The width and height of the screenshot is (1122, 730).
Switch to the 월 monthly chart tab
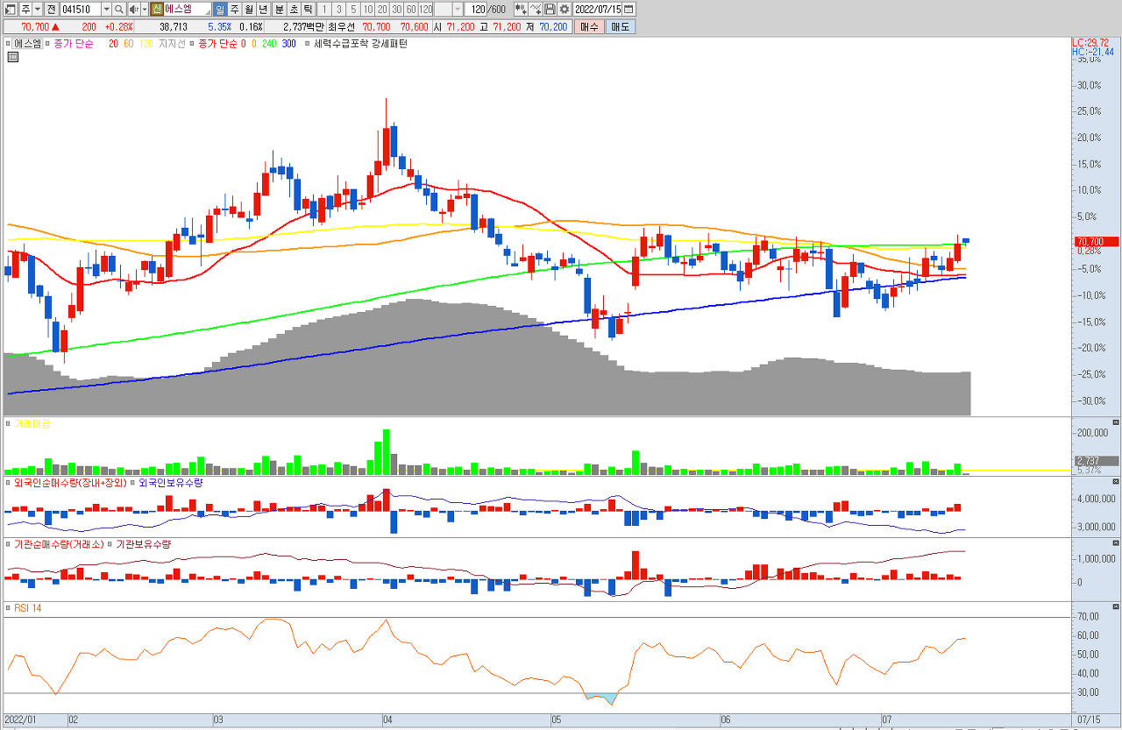(x=249, y=9)
